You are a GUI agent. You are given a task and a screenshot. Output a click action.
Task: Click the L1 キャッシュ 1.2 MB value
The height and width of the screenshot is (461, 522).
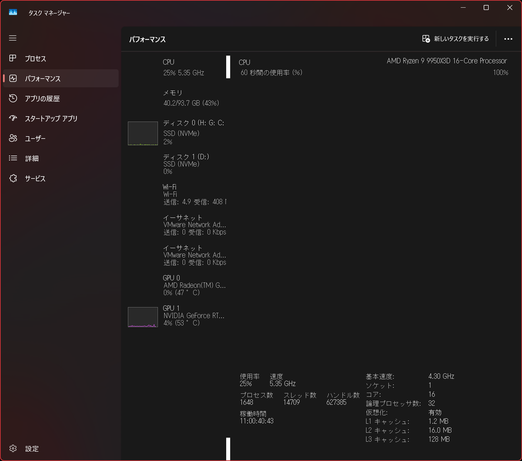pos(438,421)
